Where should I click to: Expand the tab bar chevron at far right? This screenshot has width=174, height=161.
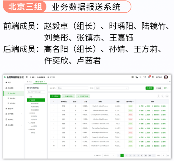[x=170, y=82]
